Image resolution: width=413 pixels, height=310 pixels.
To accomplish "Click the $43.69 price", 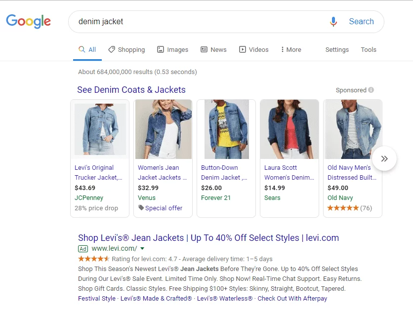I will point(85,188).
